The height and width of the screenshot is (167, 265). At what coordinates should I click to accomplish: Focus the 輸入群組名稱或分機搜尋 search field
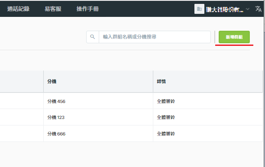click(x=155, y=37)
